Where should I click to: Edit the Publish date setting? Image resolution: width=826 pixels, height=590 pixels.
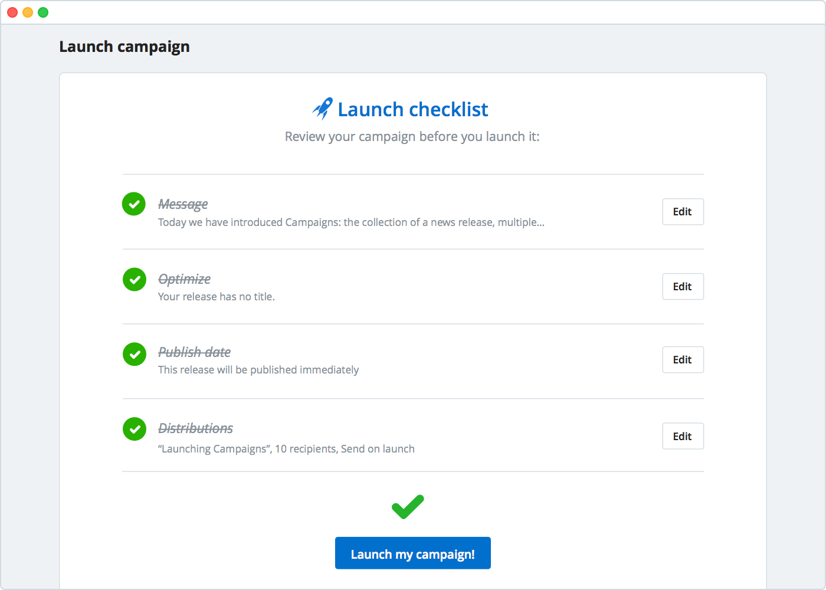point(683,360)
